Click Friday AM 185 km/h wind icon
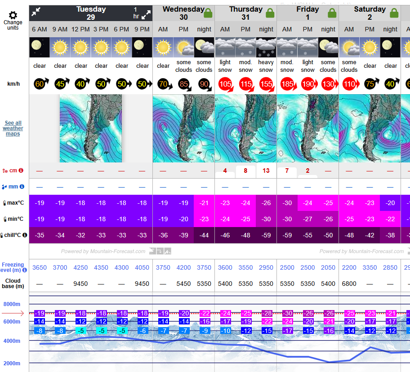 click(x=287, y=84)
